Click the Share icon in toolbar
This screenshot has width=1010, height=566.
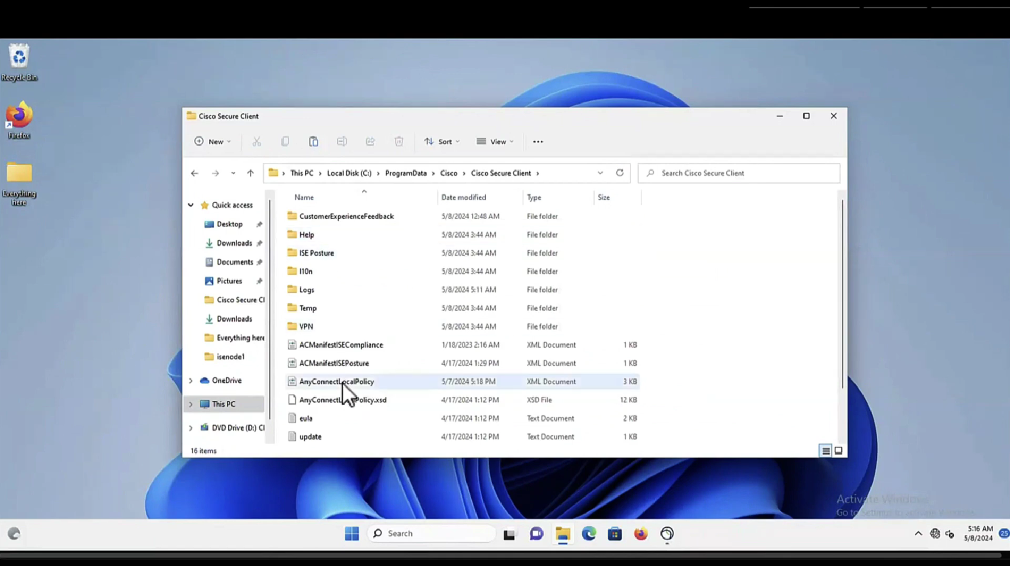tap(370, 141)
